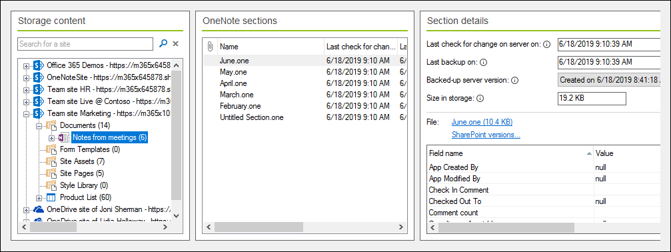
Task: Select Style Library (0) in tree
Action: pos(84,186)
